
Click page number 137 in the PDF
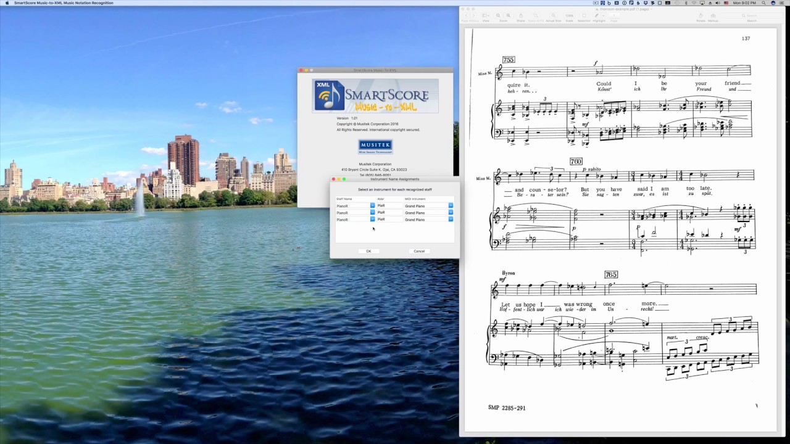(746, 38)
